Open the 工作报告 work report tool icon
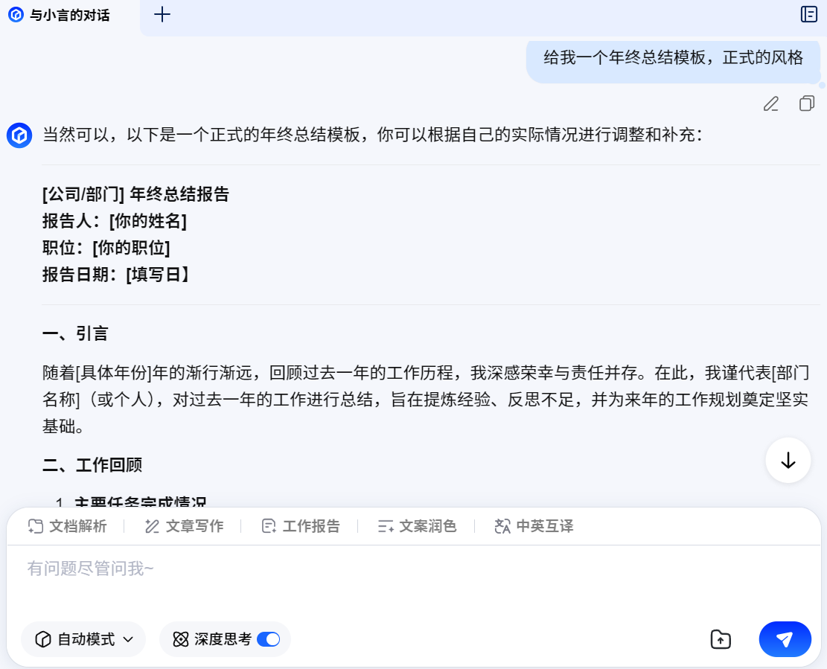 pyautogui.click(x=267, y=525)
